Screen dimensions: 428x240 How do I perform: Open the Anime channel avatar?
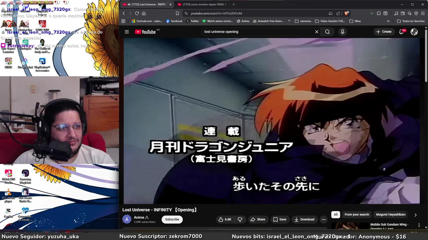pos(127,219)
